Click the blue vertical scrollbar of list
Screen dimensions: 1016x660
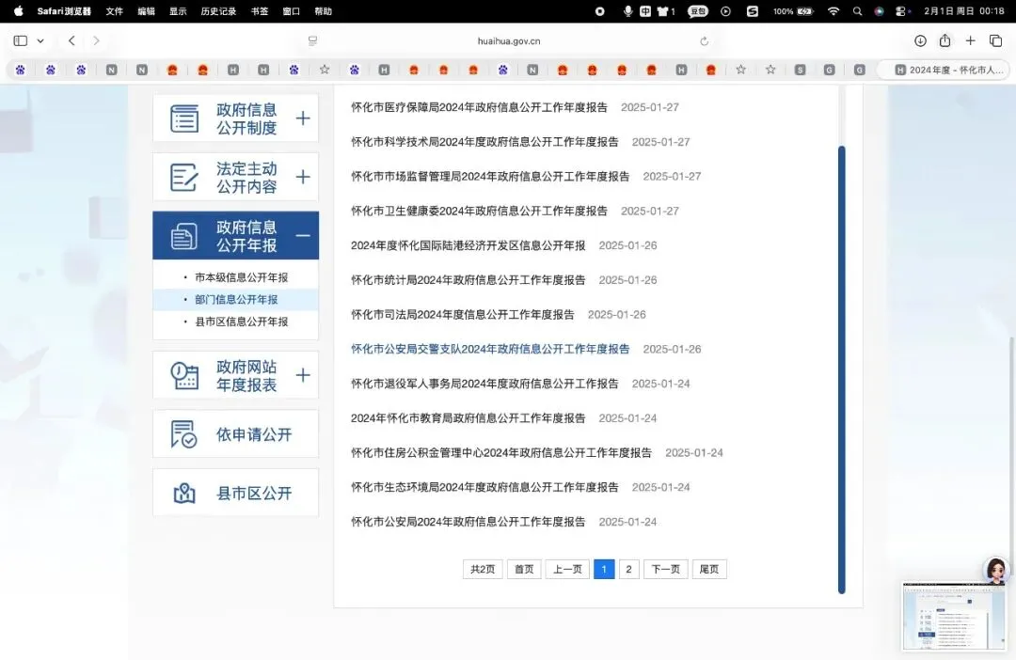(x=842, y=369)
